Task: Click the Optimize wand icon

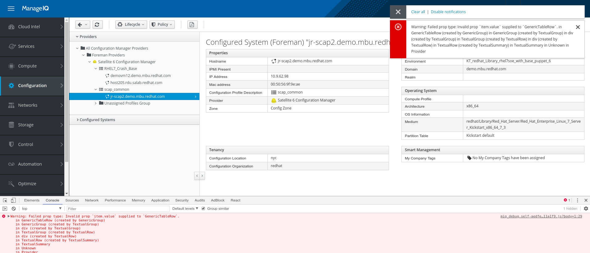Action: [11, 184]
